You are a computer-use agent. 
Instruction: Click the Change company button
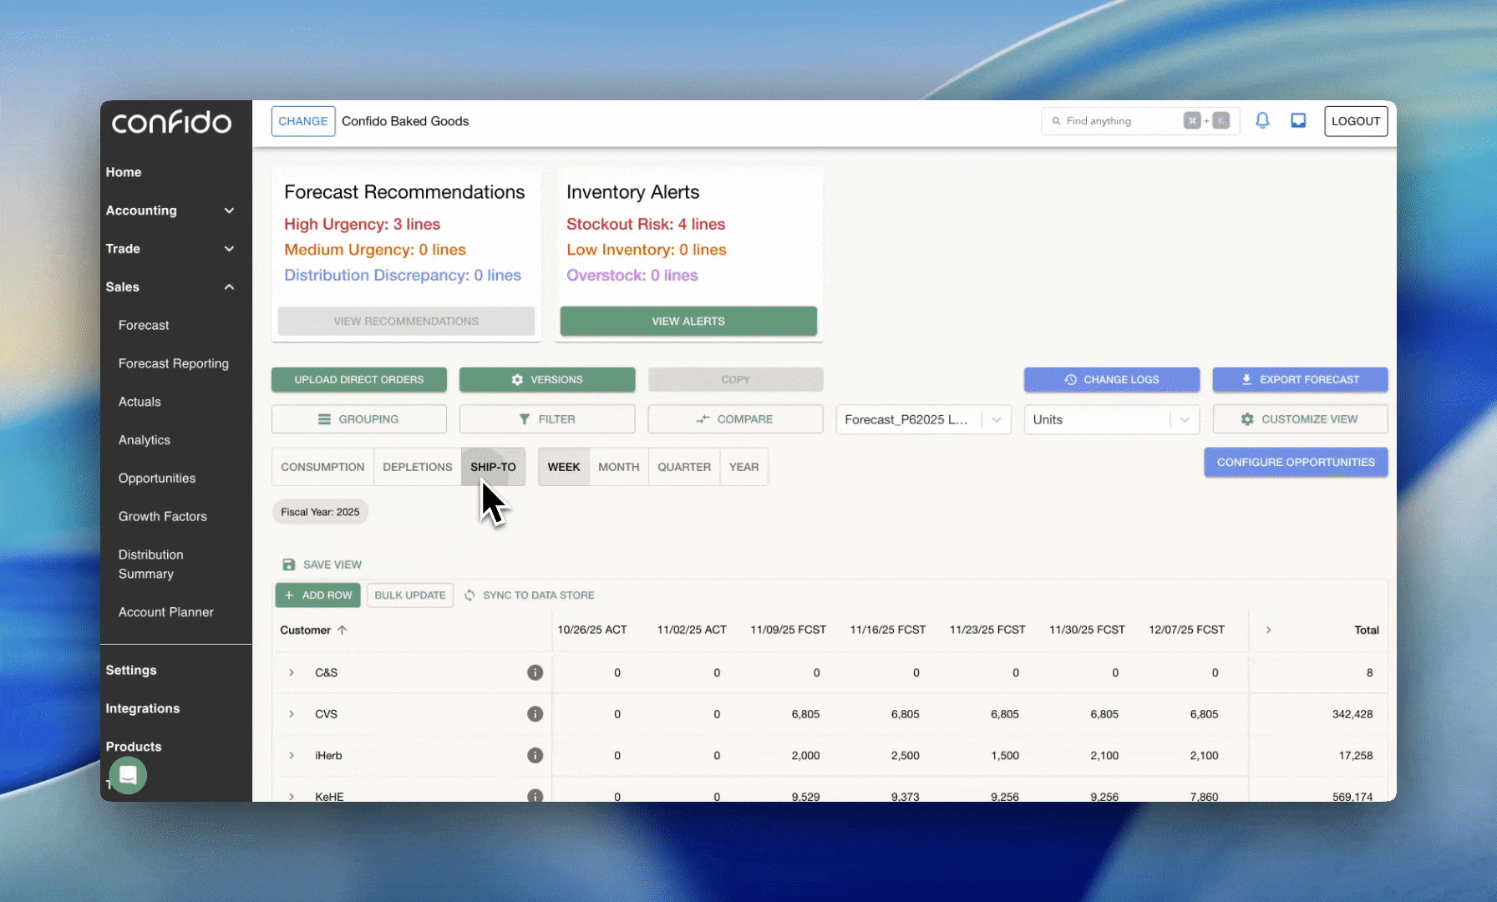click(x=303, y=121)
